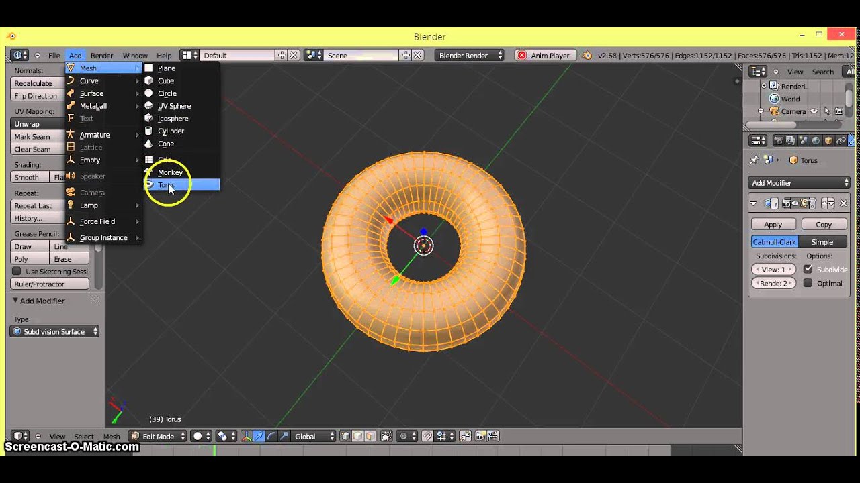
Task: Open the Add Modifier dropdown in Properties
Action: (x=800, y=183)
